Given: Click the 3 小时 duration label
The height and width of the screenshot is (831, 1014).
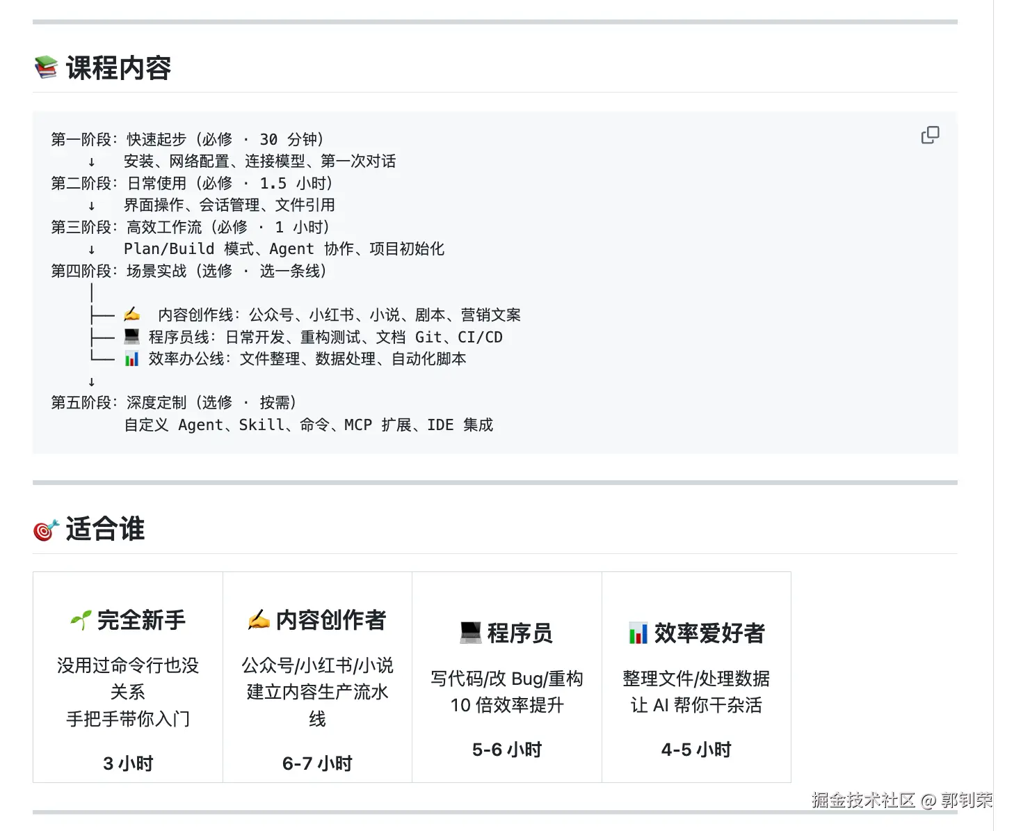Looking at the screenshot, I should pos(128,763).
